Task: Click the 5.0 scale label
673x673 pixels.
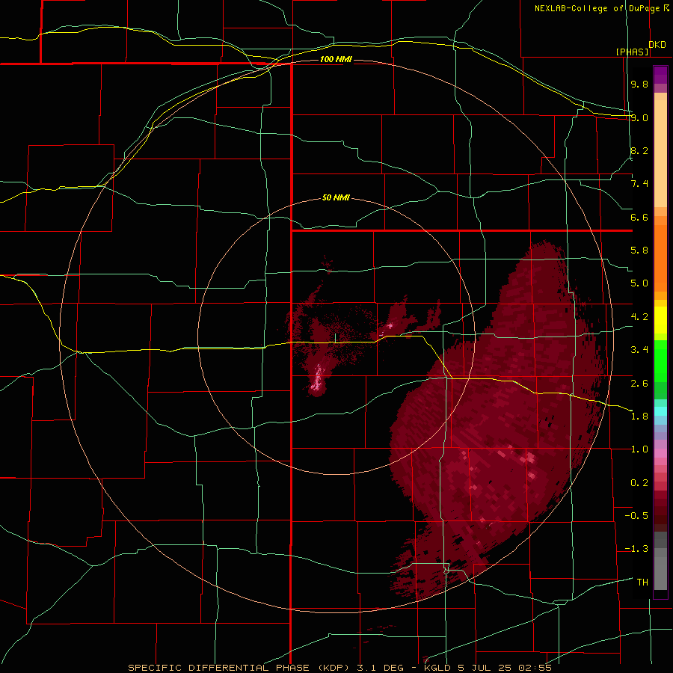Action: [639, 283]
